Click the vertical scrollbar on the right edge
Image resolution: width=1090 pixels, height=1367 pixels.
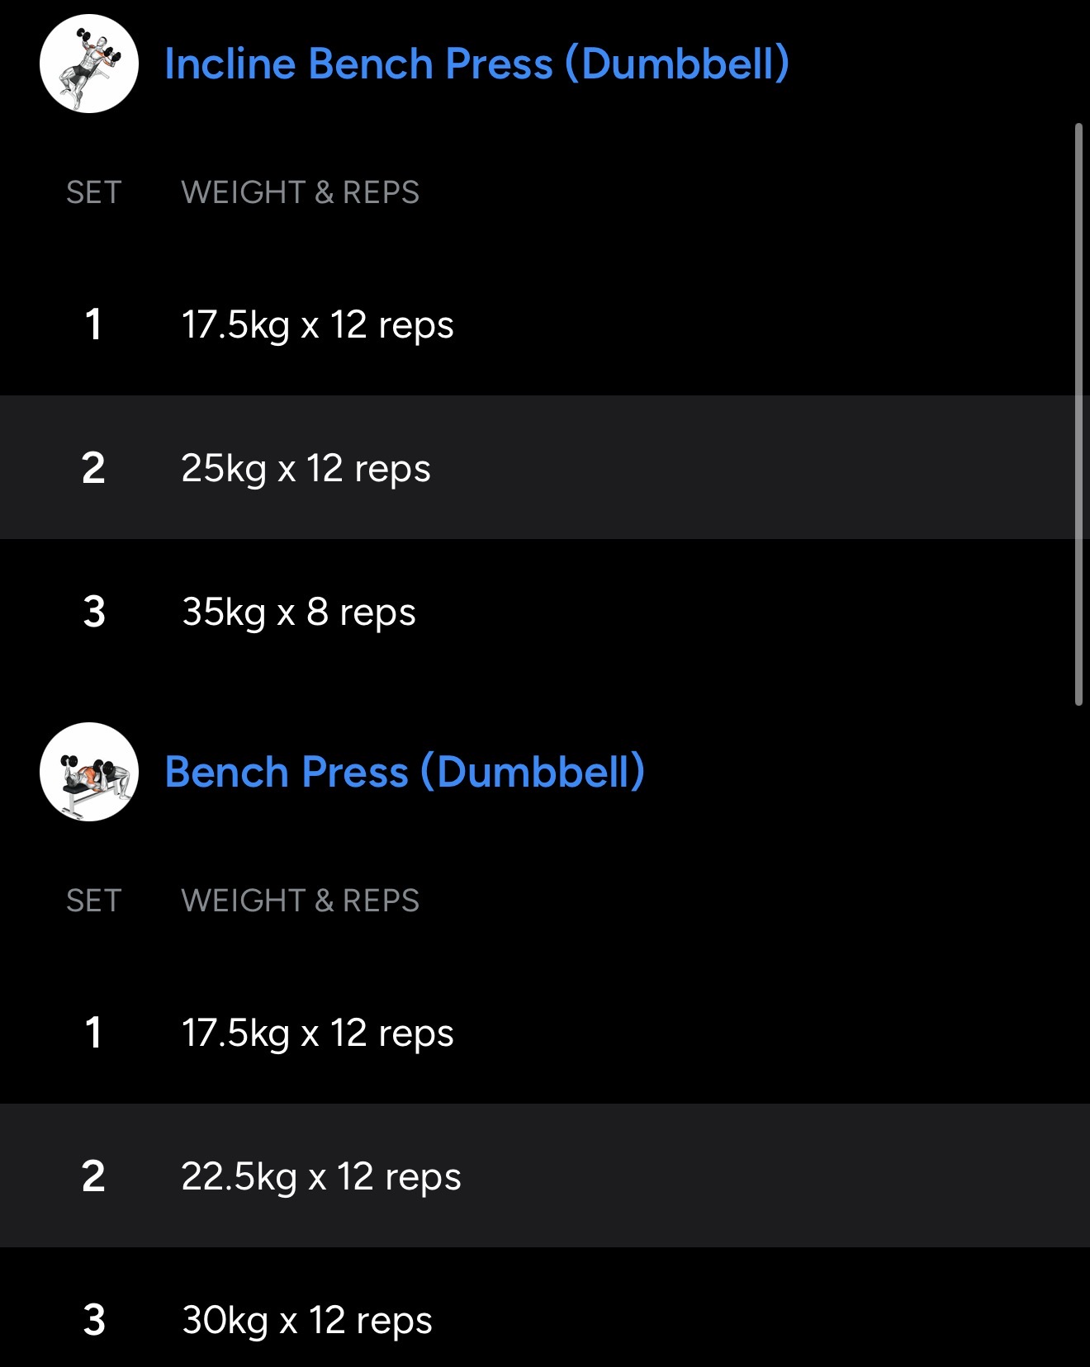[1078, 413]
